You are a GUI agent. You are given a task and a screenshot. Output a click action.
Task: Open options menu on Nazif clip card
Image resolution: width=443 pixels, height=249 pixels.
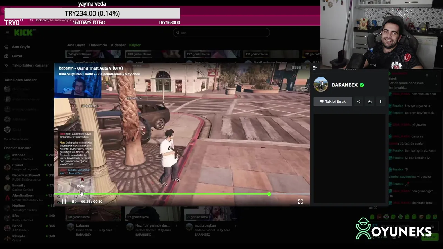pyautogui.click(x=176, y=226)
